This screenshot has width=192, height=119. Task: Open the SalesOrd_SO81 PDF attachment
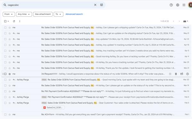(53, 107)
